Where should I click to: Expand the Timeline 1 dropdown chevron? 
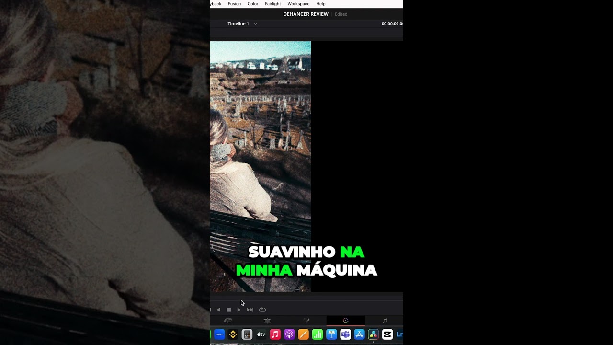point(255,24)
